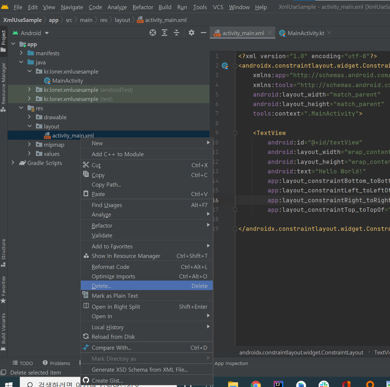Select MainActivity in the project tree
Viewport: 390px width, 387px height.
point(67,80)
